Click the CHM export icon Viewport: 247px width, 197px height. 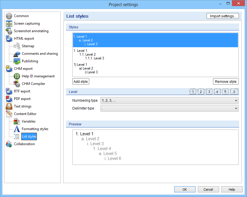point(9,69)
